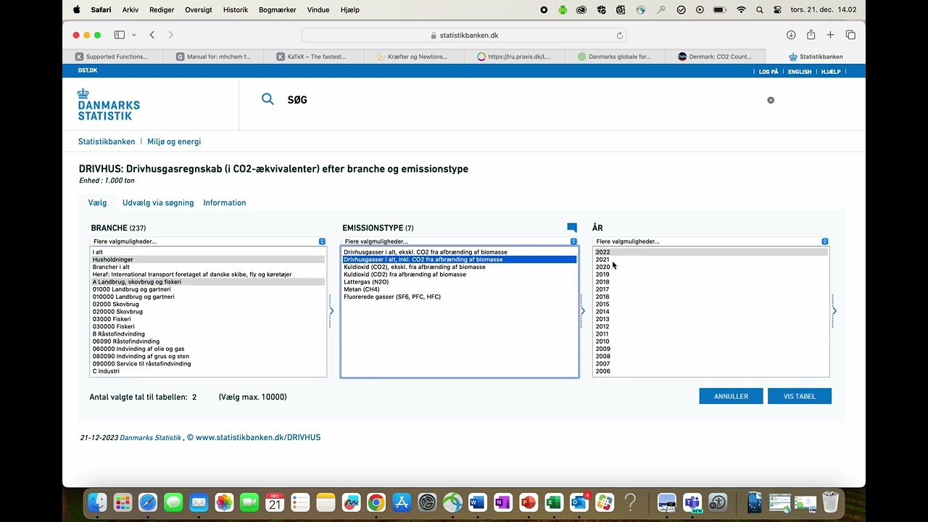Click the ANNULLER button
This screenshot has height=522, width=928.
pyautogui.click(x=731, y=396)
